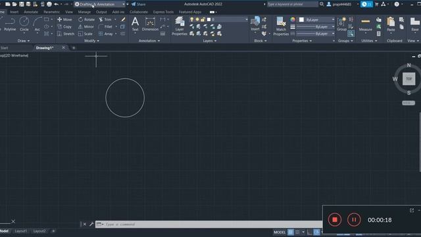Click the Share button
This screenshot has height=237, width=421.
click(138, 4)
